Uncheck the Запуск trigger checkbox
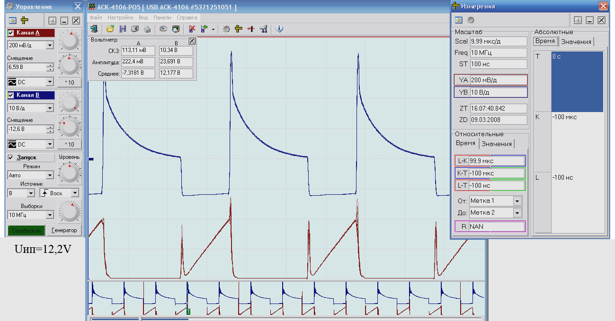615x321 pixels. 11,158
